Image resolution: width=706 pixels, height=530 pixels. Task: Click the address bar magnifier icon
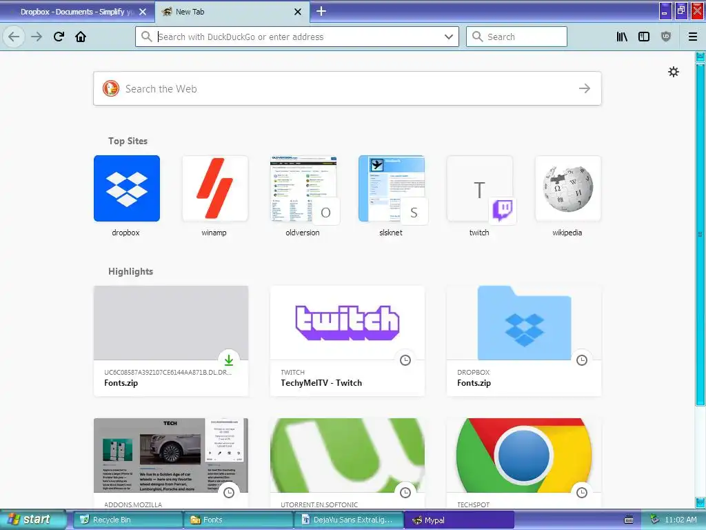click(x=146, y=37)
